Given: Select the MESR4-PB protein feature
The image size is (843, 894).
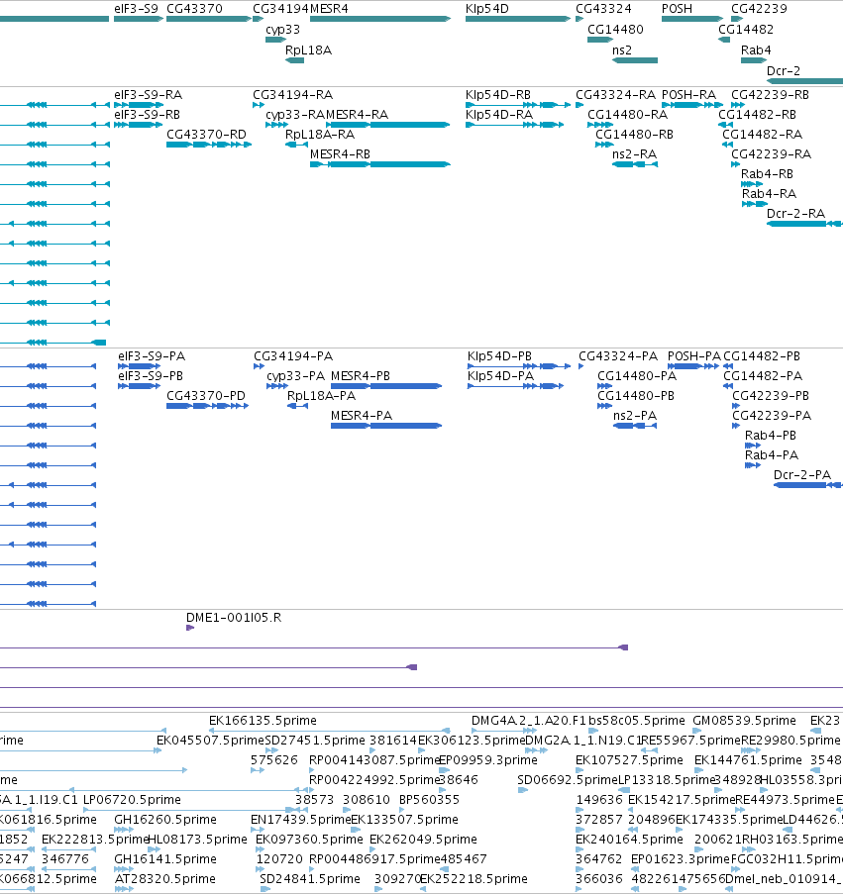Looking at the screenshot, I should [386, 386].
